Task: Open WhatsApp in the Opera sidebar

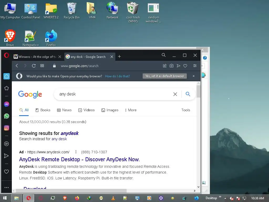Action: (x=7, y=116)
